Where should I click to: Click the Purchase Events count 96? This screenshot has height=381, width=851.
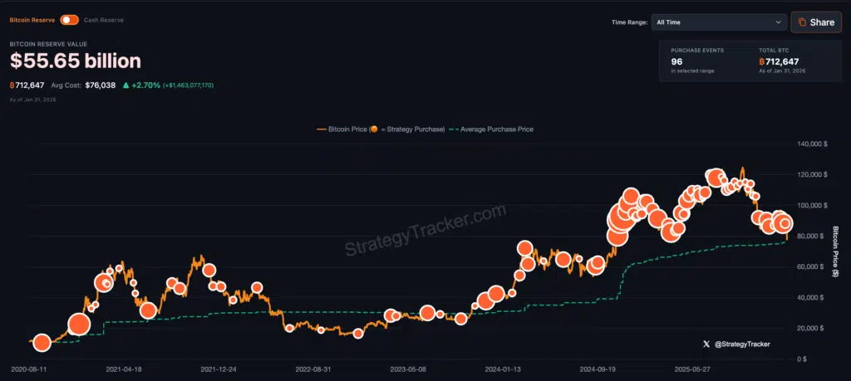pos(678,61)
